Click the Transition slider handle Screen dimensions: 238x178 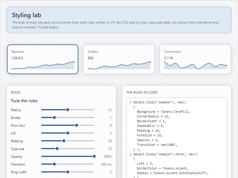[x=54, y=164]
